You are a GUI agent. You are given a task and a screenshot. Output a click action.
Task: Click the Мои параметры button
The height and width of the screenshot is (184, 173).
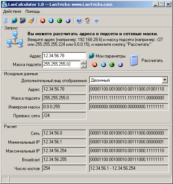click(107, 56)
